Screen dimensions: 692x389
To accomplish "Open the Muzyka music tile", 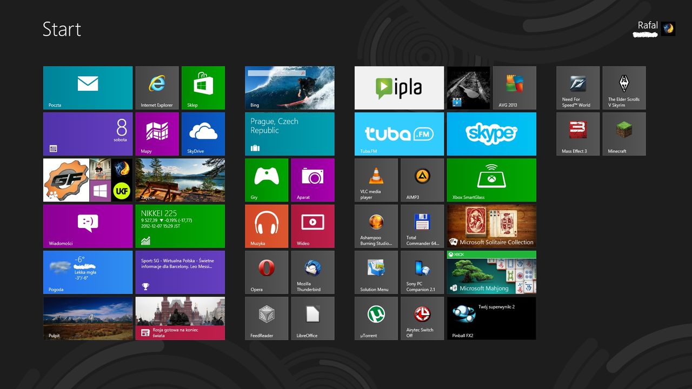I will point(267,226).
